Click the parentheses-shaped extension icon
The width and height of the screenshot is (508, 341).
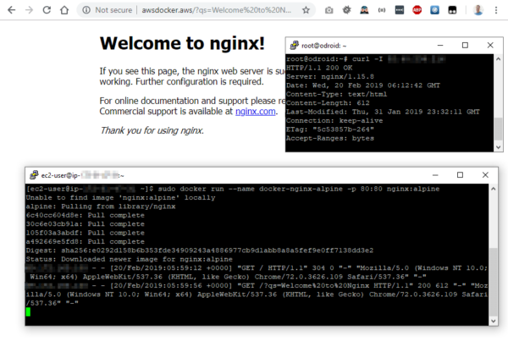tap(382, 10)
